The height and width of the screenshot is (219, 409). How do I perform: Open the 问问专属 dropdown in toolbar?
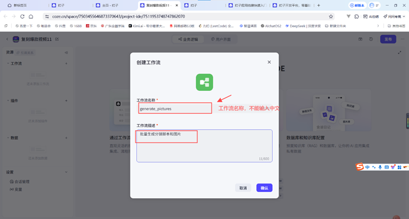[394, 17]
